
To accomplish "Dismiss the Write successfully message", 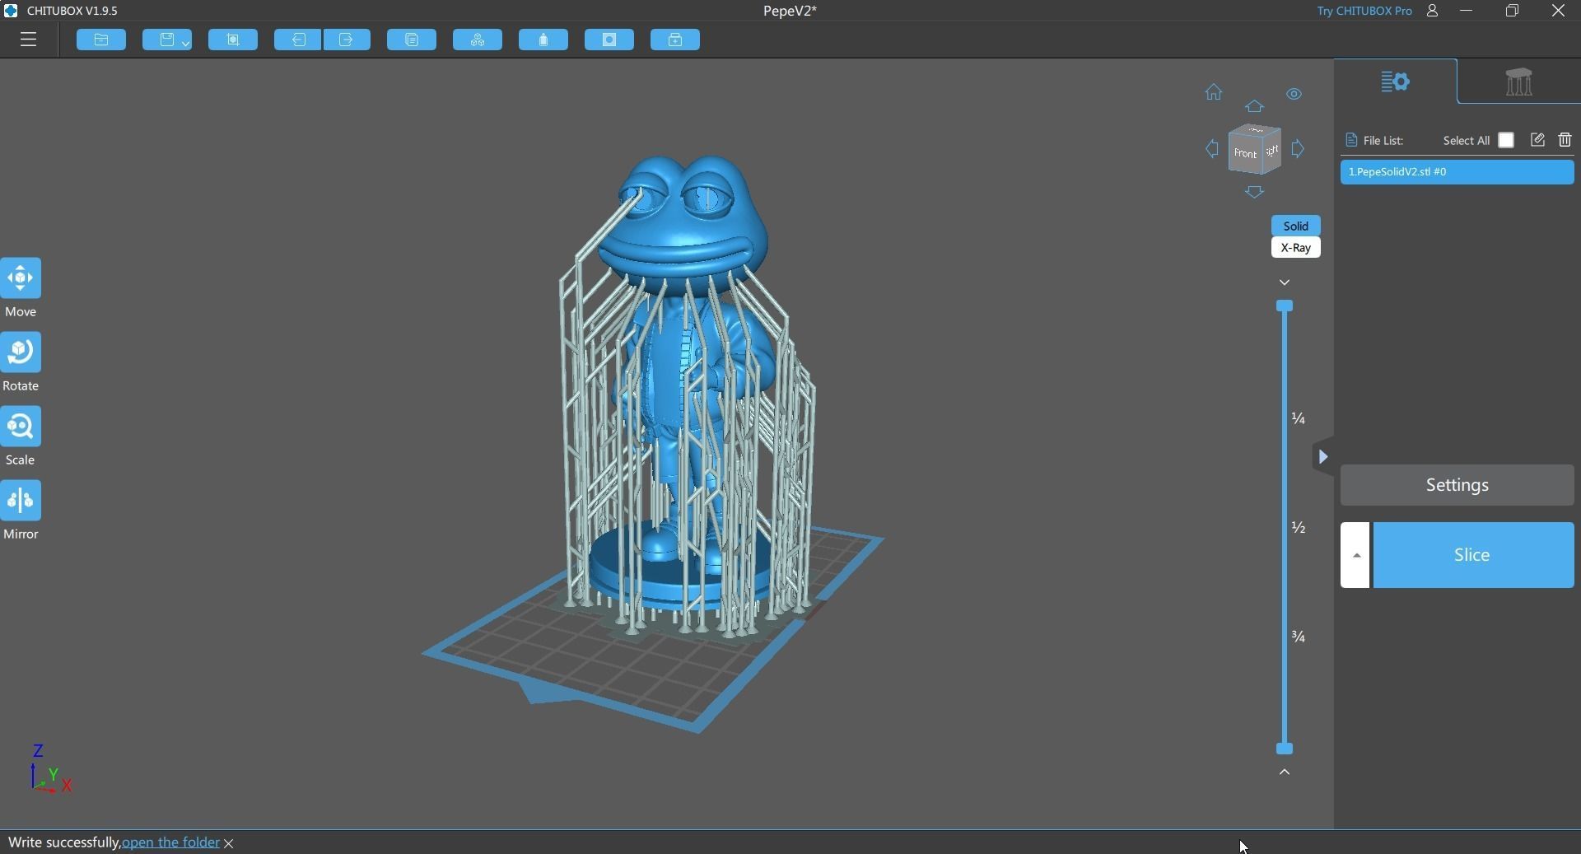I will pyautogui.click(x=230, y=843).
